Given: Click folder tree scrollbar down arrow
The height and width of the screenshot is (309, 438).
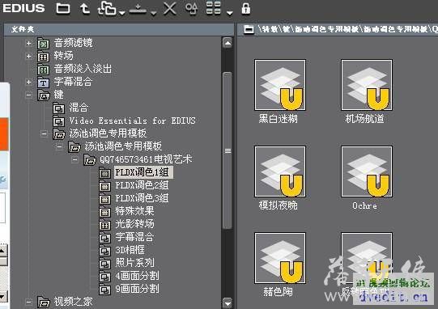Looking at the screenshot, I should click(x=228, y=303).
